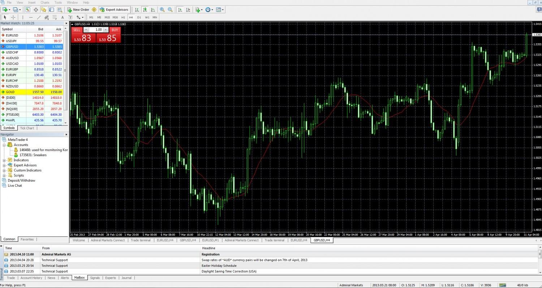This screenshot has height=288, width=542.
Task: Click the trade volume field showing 1.00
Action: tap(96, 30)
